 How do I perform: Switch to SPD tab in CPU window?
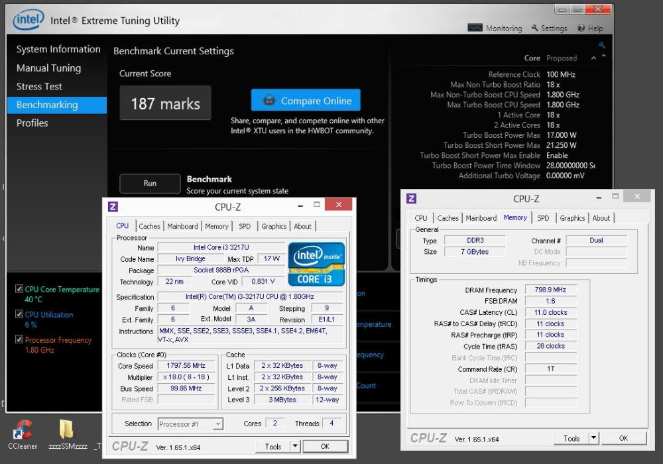point(245,226)
